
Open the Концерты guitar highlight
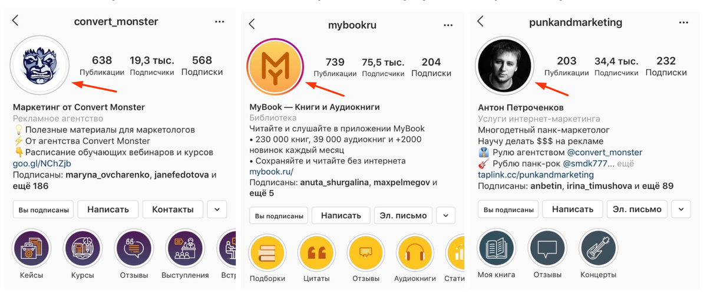598,248
